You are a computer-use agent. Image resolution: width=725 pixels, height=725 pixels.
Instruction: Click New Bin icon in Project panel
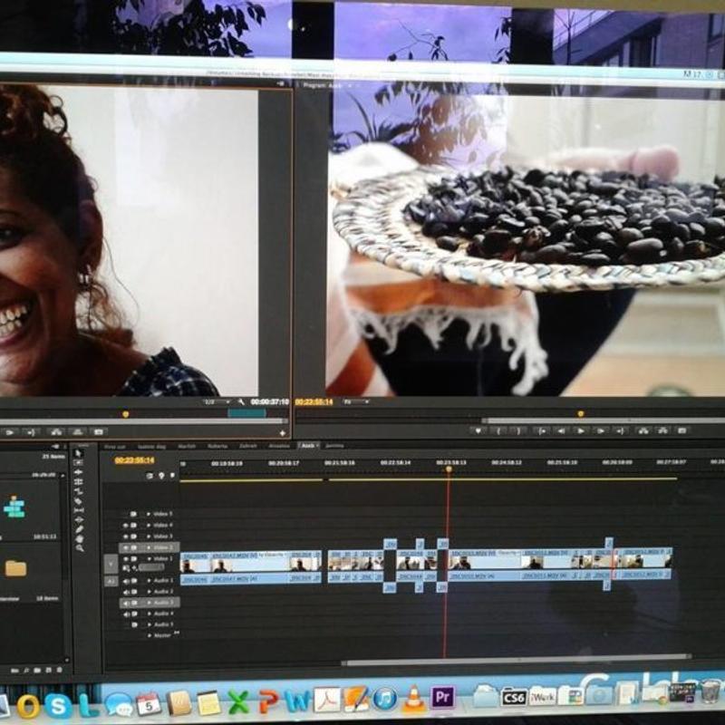pos(37,670)
